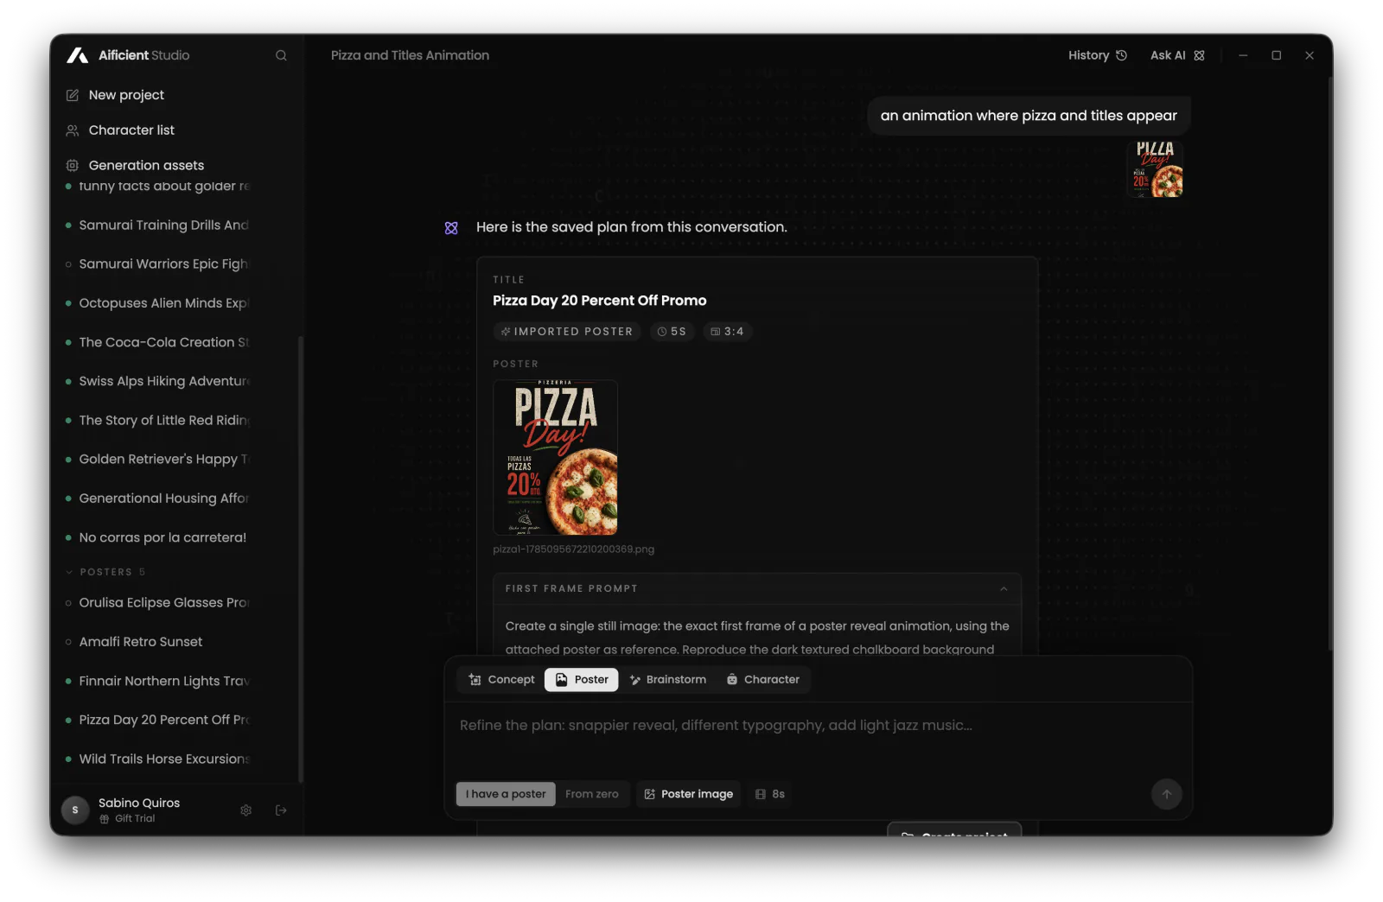1383x902 pixels.
Task: Open the Pizza Day poster thumbnail in the plan
Action: [x=555, y=458]
